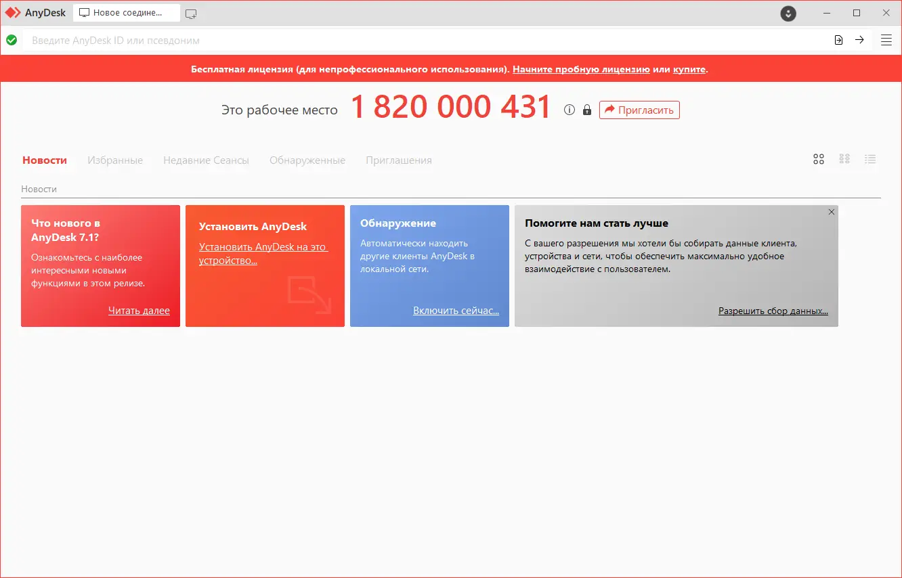Click the Начните пробную лицензию link

coord(581,69)
